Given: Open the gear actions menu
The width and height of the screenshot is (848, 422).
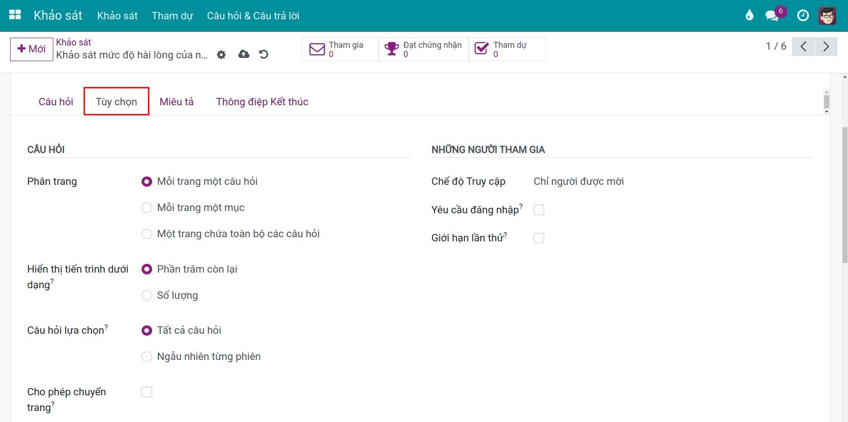Looking at the screenshot, I should (x=222, y=55).
